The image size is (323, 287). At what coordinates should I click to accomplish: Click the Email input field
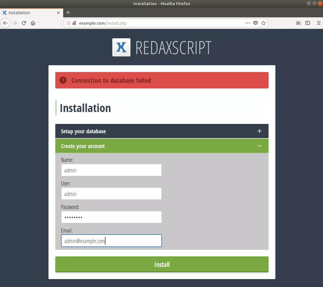click(111, 241)
